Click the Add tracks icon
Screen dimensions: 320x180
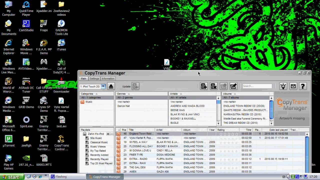(204, 86)
